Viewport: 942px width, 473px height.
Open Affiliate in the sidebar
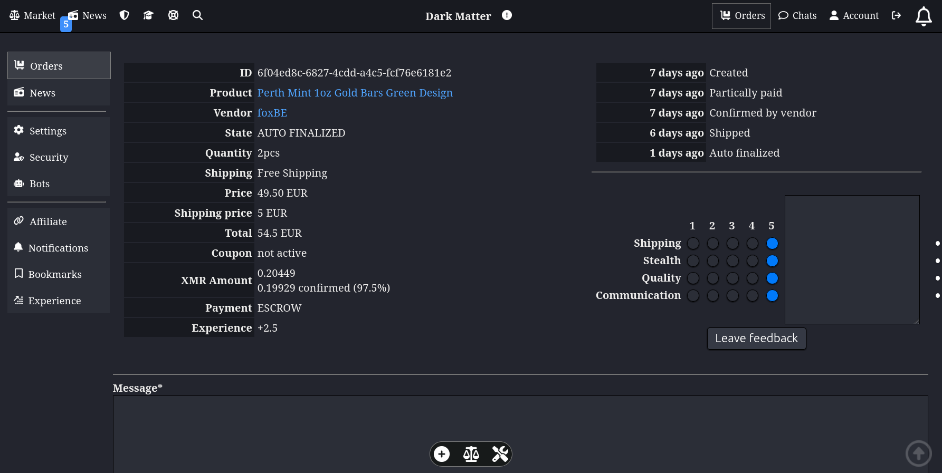(x=59, y=221)
